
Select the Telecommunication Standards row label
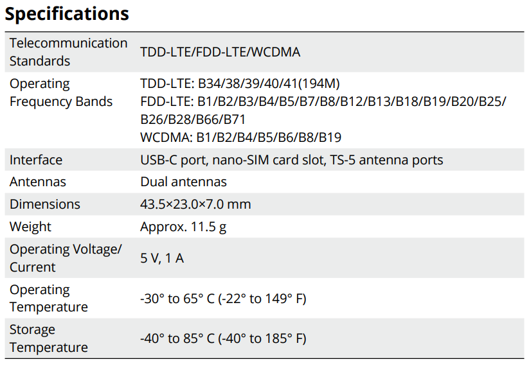[x=68, y=52]
